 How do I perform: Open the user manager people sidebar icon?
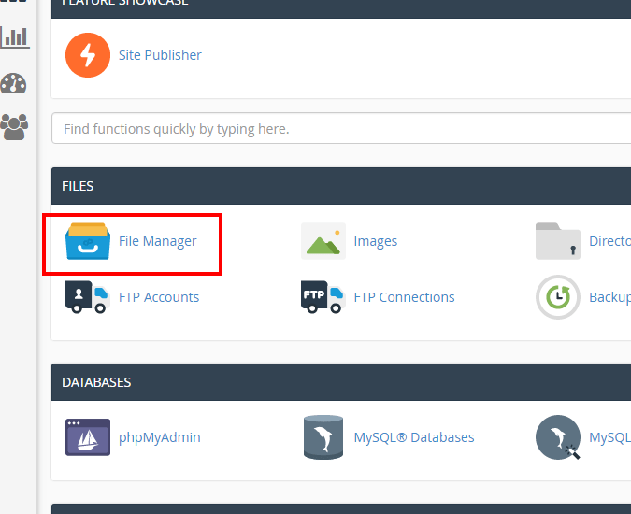tap(14, 126)
